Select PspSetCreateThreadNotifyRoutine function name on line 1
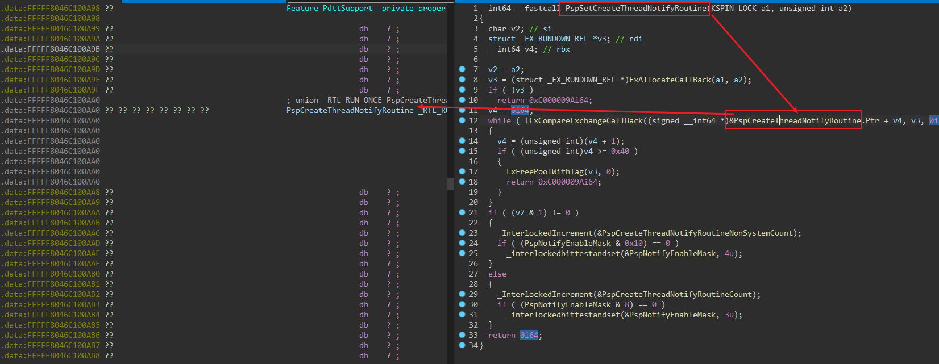Screen dimensions: 939x364 coord(635,8)
